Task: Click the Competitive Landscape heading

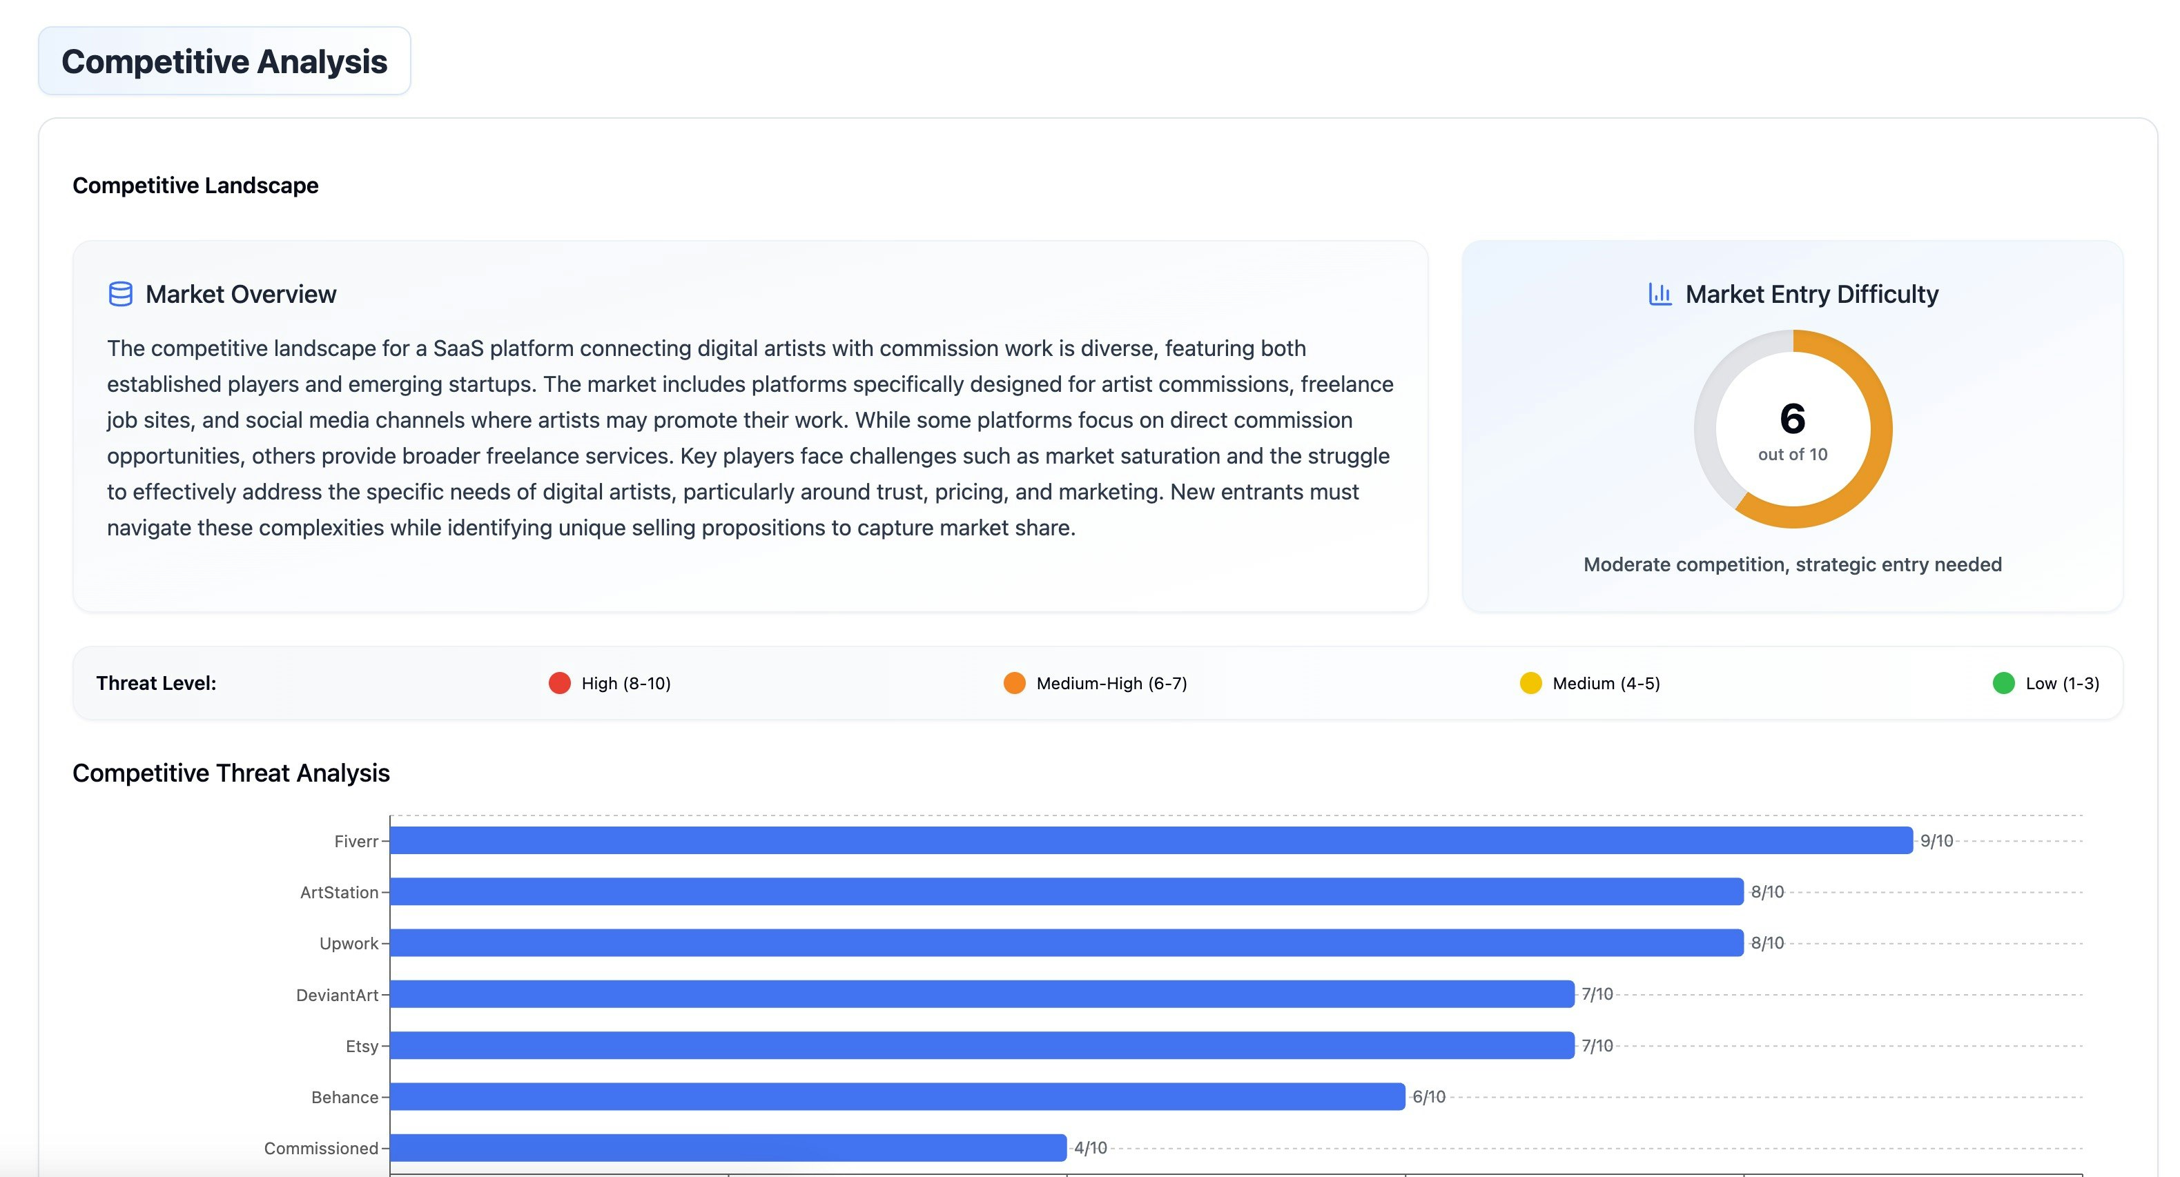Action: [195, 186]
